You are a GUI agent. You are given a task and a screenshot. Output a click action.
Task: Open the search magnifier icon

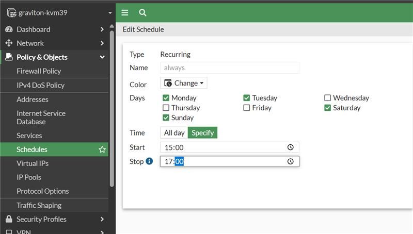pyautogui.click(x=143, y=12)
